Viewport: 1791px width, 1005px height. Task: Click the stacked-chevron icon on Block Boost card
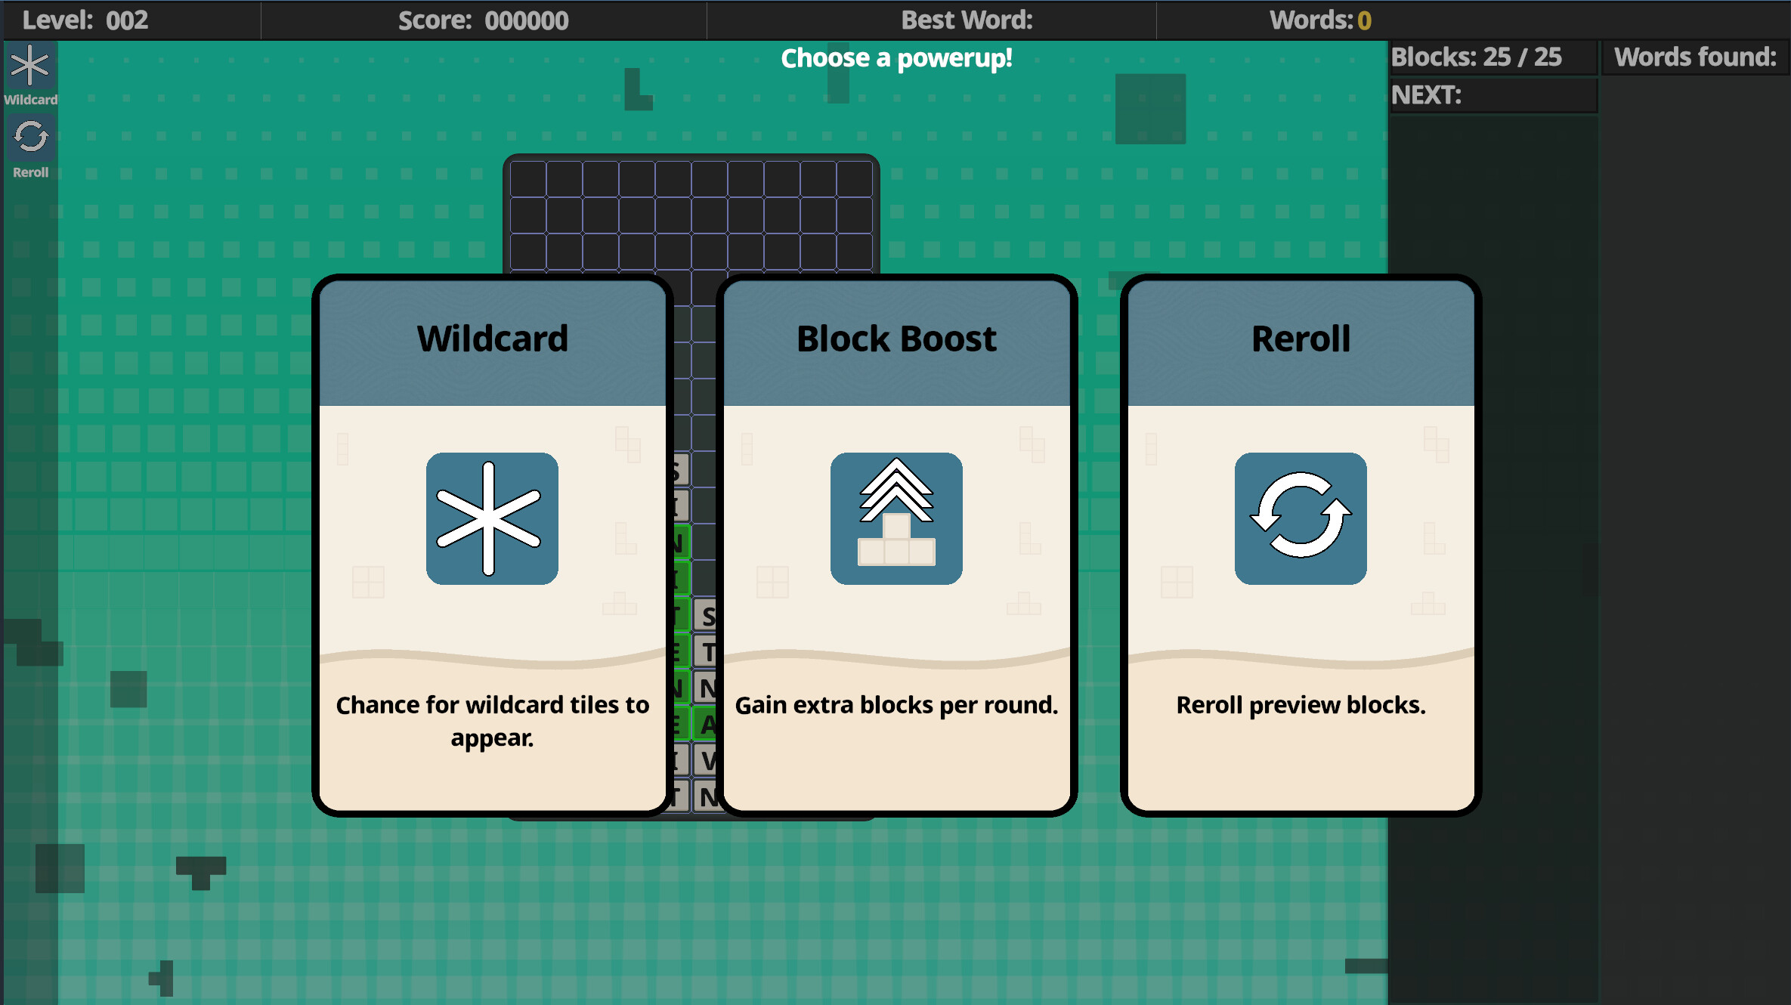(895, 518)
